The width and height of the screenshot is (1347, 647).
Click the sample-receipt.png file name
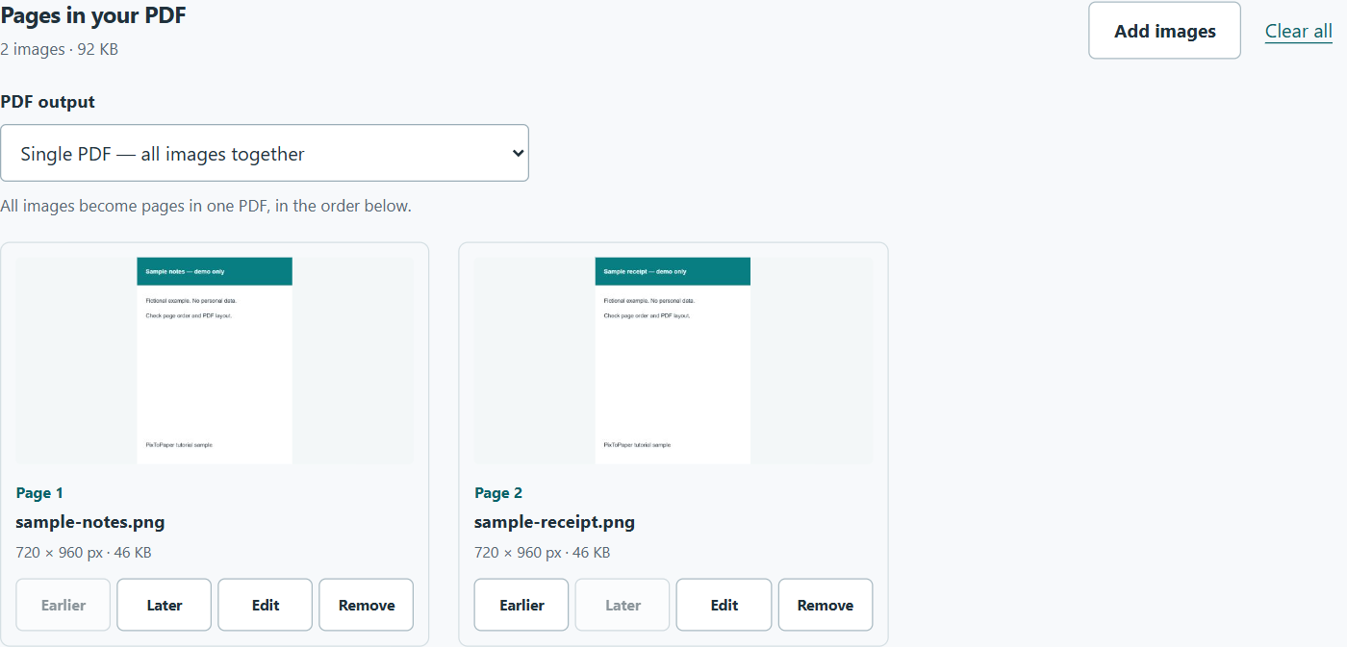(x=554, y=522)
